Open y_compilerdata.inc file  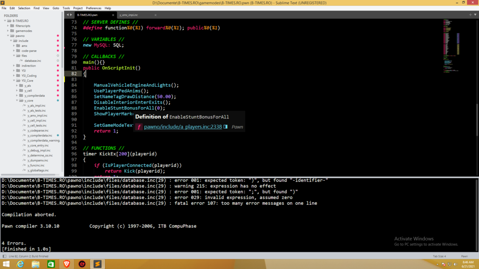(40, 135)
